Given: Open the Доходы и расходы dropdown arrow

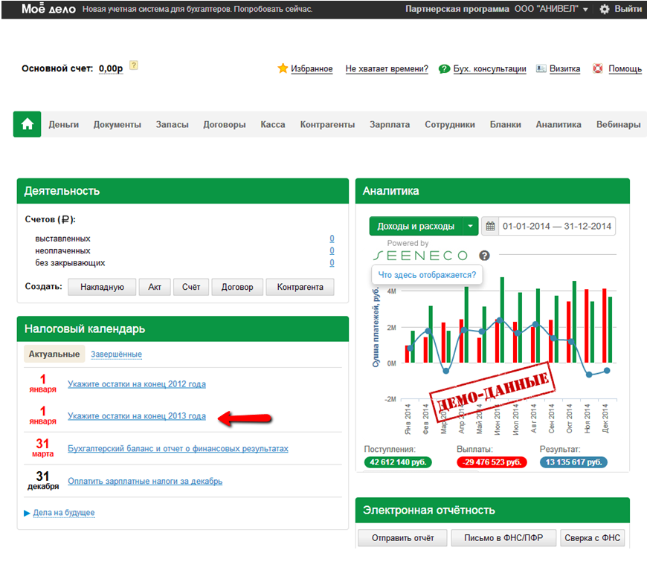Looking at the screenshot, I should (x=470, y=226).
